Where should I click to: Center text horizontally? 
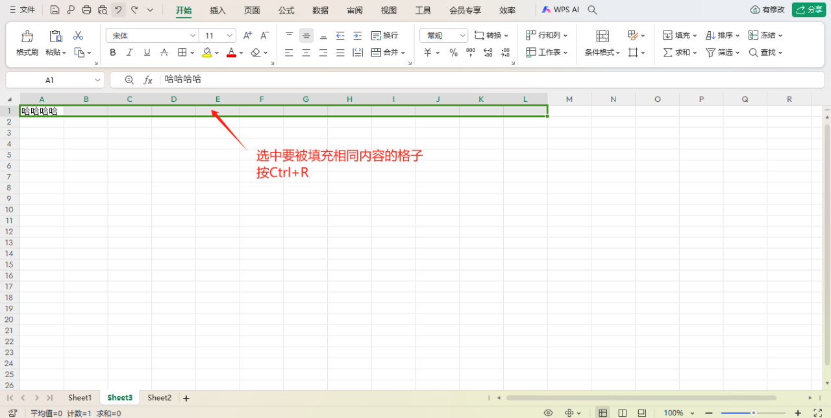point(306,53)
